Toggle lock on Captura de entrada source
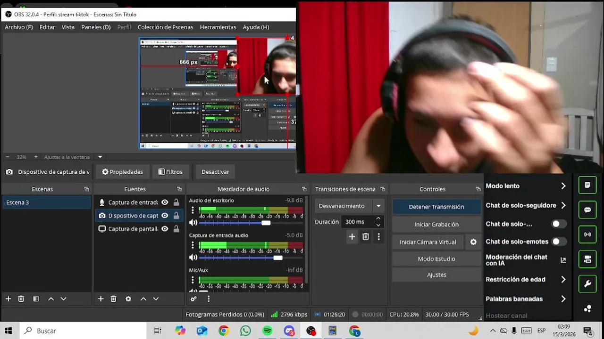 [176, 202]
